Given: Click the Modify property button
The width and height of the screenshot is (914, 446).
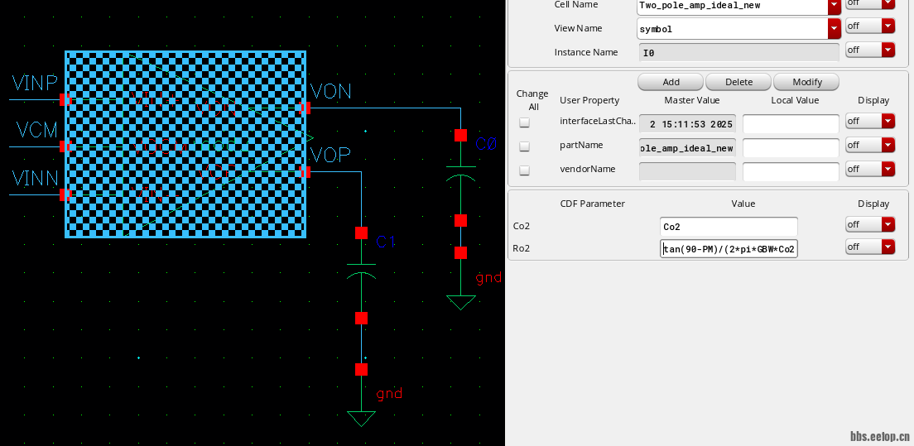Looking at the screenshot, I should (x=807, y=82).
